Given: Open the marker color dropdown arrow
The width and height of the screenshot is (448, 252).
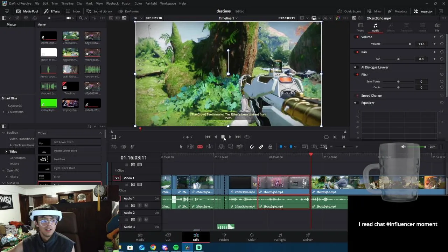Looking at the screenshot, I should pos(295,147).
